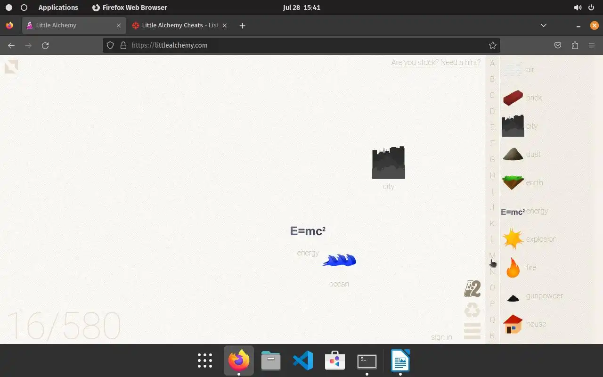Viewport: 603px width, 377px height.
Task: Open the Little Alchemy 2 flask icon
Action: click(x=472, y=288)
